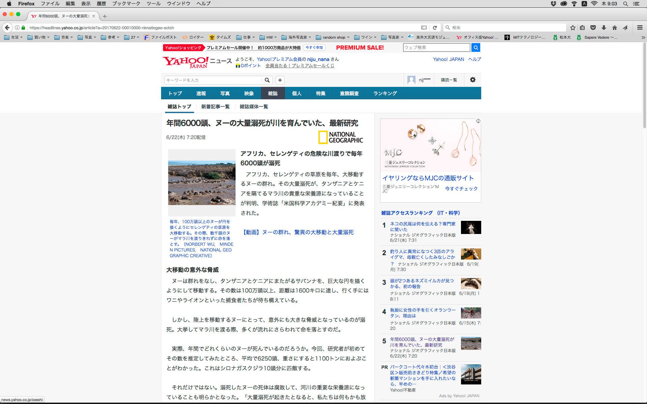Reload the current page
This screenshot has height=404, width=647.
click(435, 28)
